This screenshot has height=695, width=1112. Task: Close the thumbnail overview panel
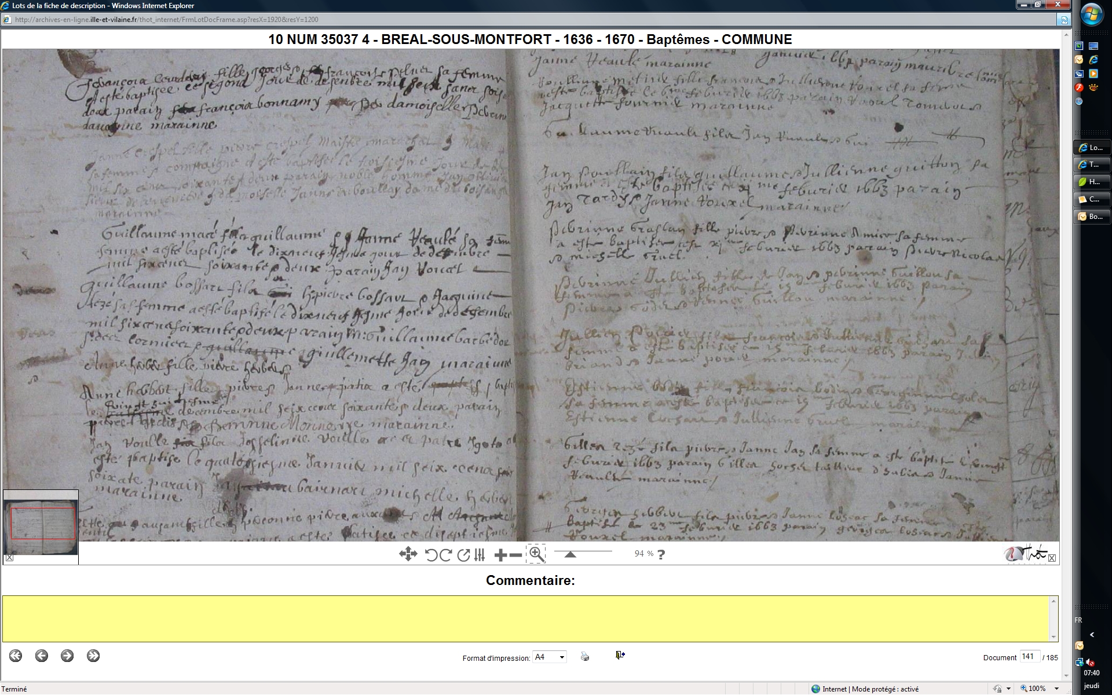9,558
